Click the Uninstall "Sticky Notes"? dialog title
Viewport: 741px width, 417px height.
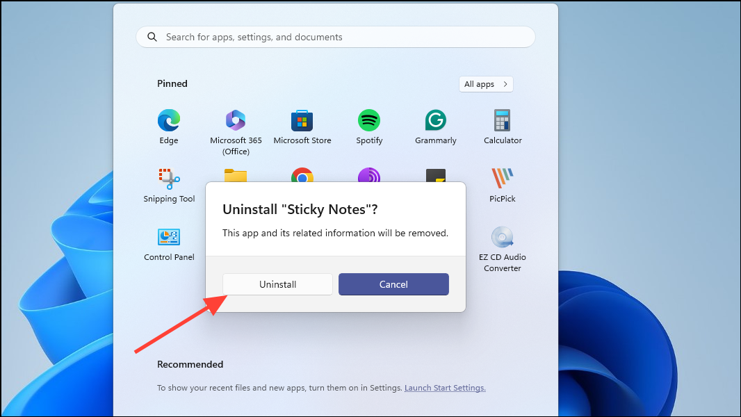[x=300, y=209]
